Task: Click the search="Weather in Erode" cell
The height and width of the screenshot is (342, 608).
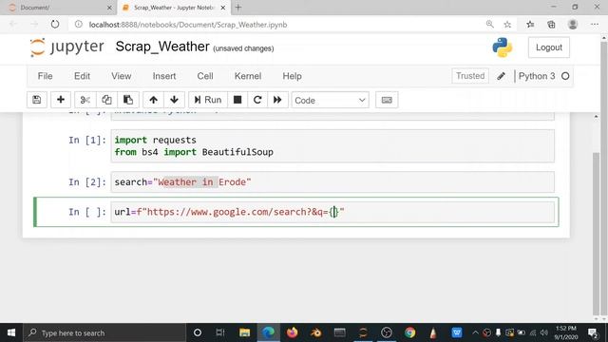Action: pyautogui.click(x=332, y=181)
